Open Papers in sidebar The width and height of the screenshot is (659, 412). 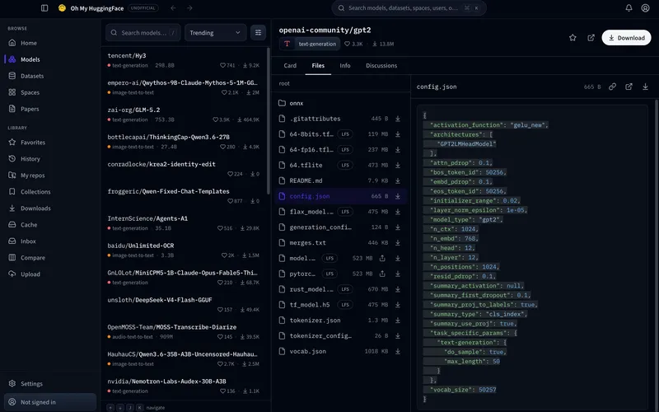[x=50, y=109]
